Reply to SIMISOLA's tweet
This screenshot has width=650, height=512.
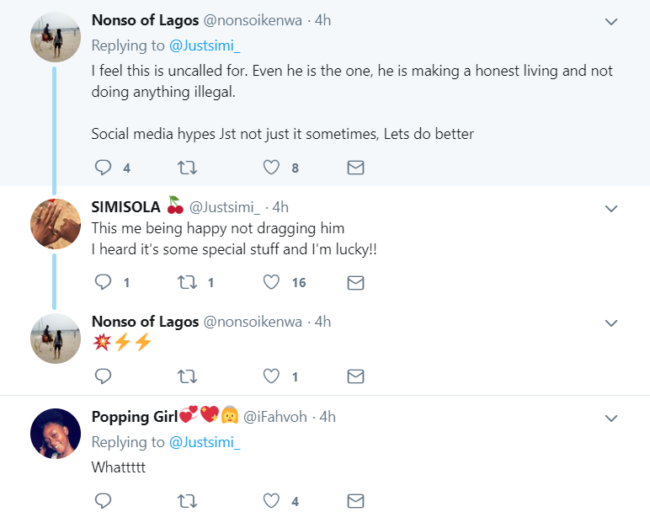click(x=103, y=282)
